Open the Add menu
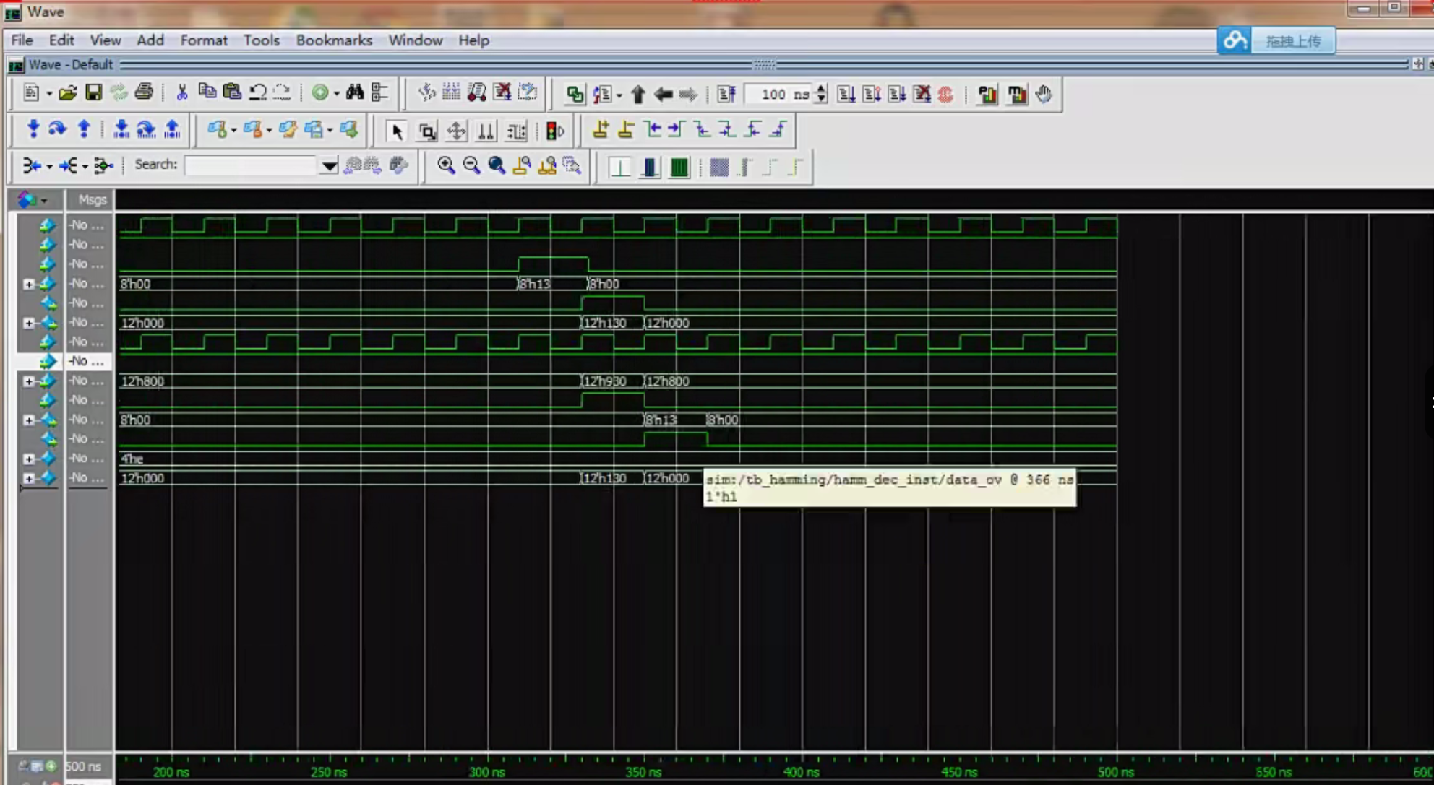Viewport: 1434px width, 785px height. pyautogui.click(x=150, y=40)
